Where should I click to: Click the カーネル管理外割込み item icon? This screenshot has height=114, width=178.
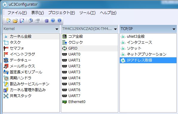pos(6,90)
